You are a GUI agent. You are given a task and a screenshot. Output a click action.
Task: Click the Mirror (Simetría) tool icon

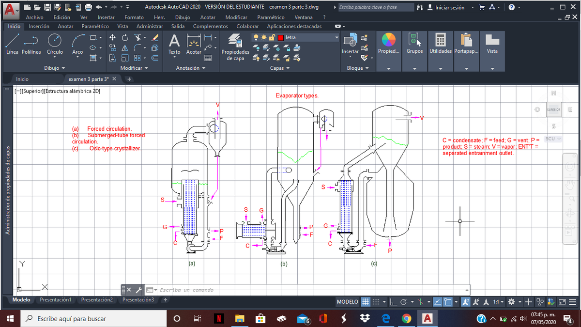click(125, 47)
